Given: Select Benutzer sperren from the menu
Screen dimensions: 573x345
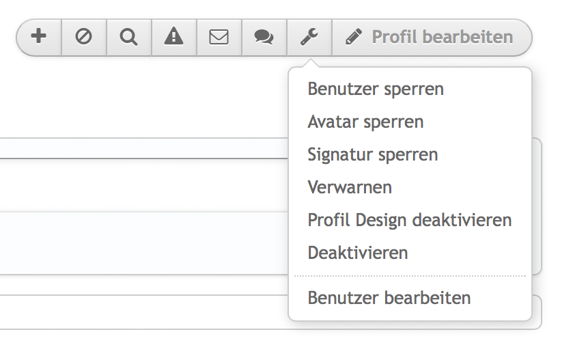Looking at the screenshot, I should pyautogui.click(x=376, y=89).
